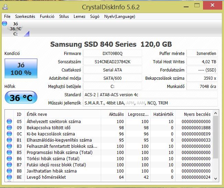Screen dimensions: 224x188
Task: Click the 36 °C temperature button
Action: pyautogui.click(x=21, y=97)
